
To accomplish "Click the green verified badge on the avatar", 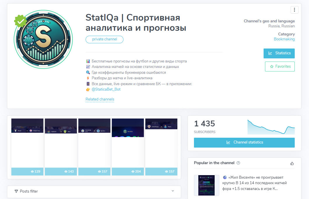I will 21,21.
